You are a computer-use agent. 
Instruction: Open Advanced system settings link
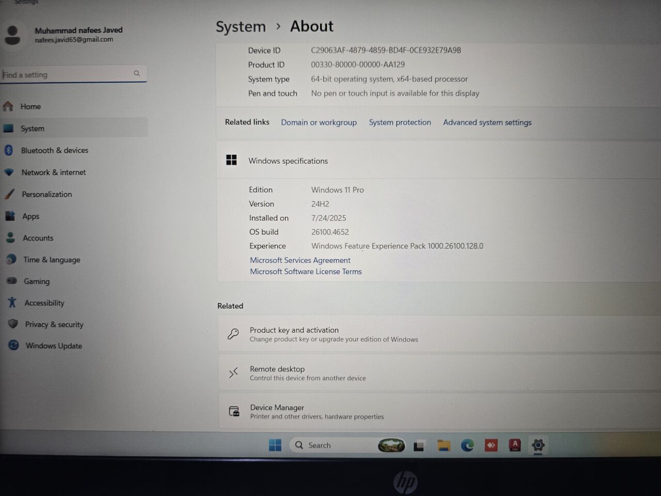487,122
